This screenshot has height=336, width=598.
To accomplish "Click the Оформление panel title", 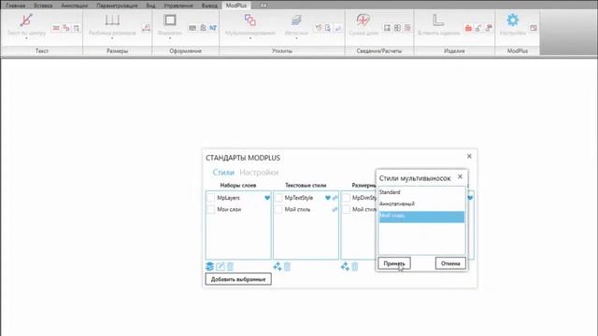I will [185, 50].
